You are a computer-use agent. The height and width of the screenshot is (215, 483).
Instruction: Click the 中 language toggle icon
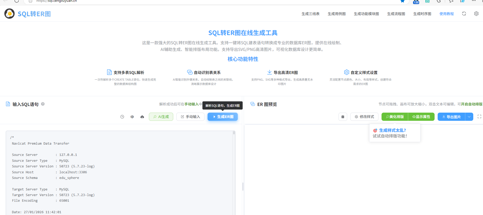(x=132, y=117)
